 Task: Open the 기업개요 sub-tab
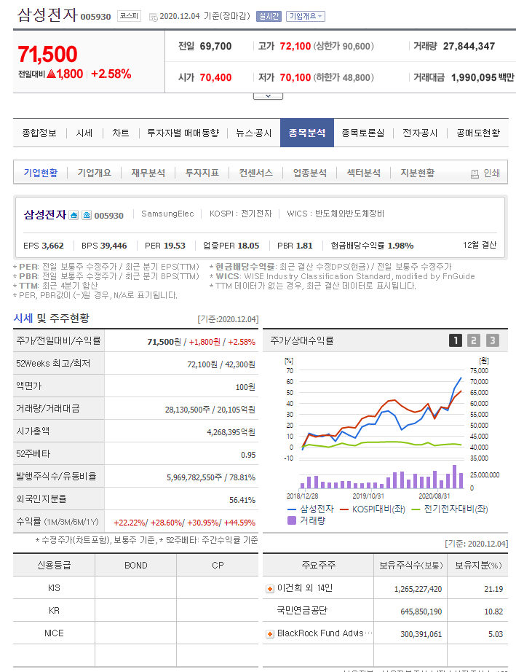pos(95,173)
